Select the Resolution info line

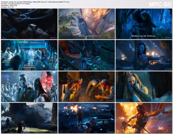[9, 5]
